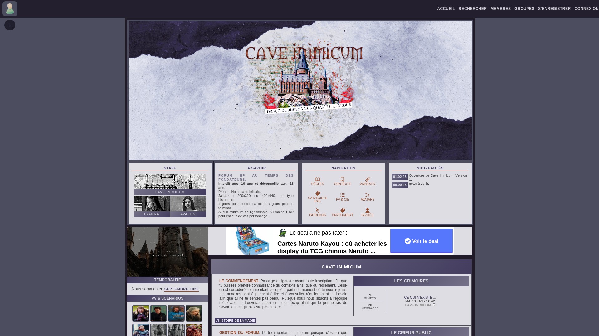The height and width of the screenshot is (336, 599).
Task: Click the 9 SUJETS counter
Action: 370,296
